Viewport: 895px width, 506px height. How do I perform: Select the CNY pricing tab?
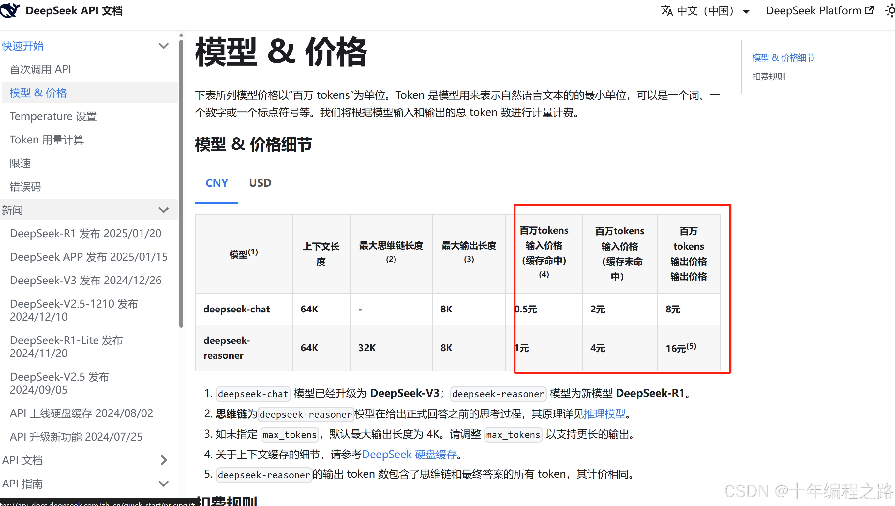click(216, 183)
